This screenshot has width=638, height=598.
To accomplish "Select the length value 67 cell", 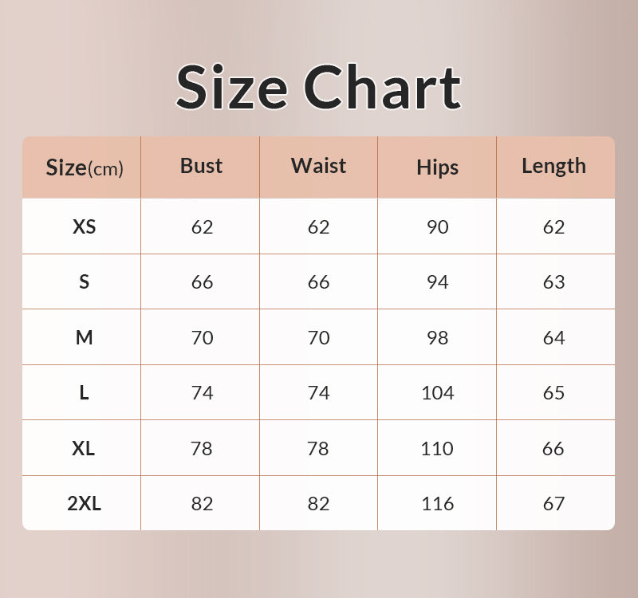I will coord(553,504).
